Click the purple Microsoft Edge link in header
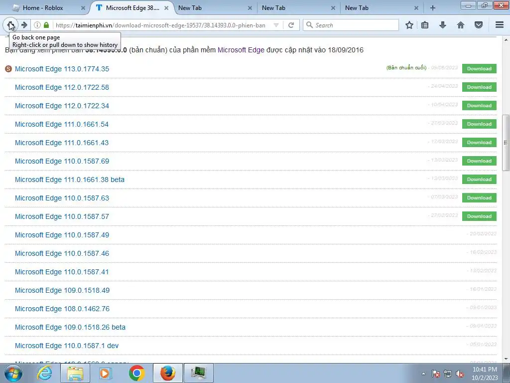The width and height of the screenshot is (510, 383). [241, 50]
